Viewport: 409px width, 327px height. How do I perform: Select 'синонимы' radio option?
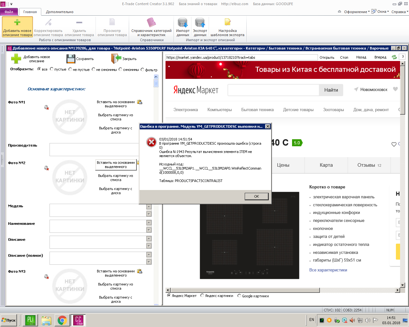pyautogui.click(x=120, y=69)
